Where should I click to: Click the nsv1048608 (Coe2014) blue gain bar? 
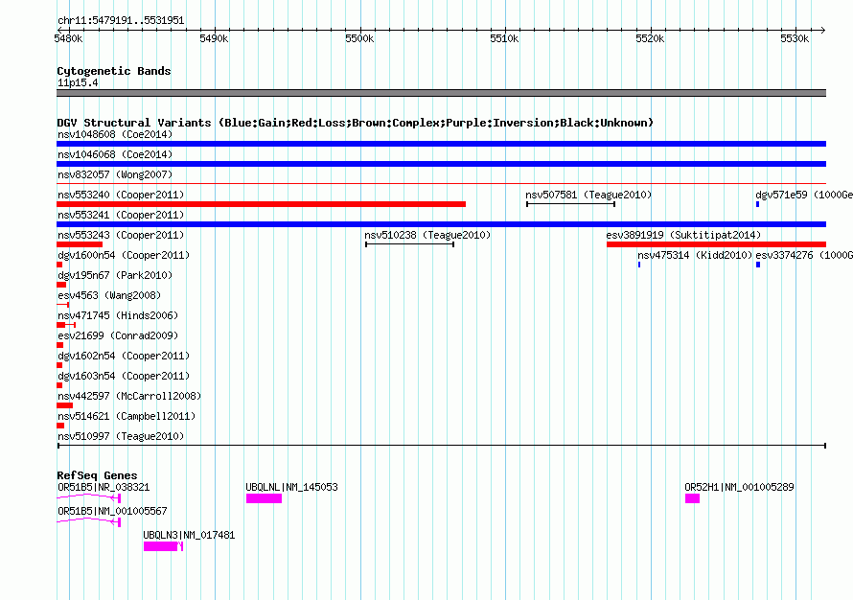pos(441,144)
